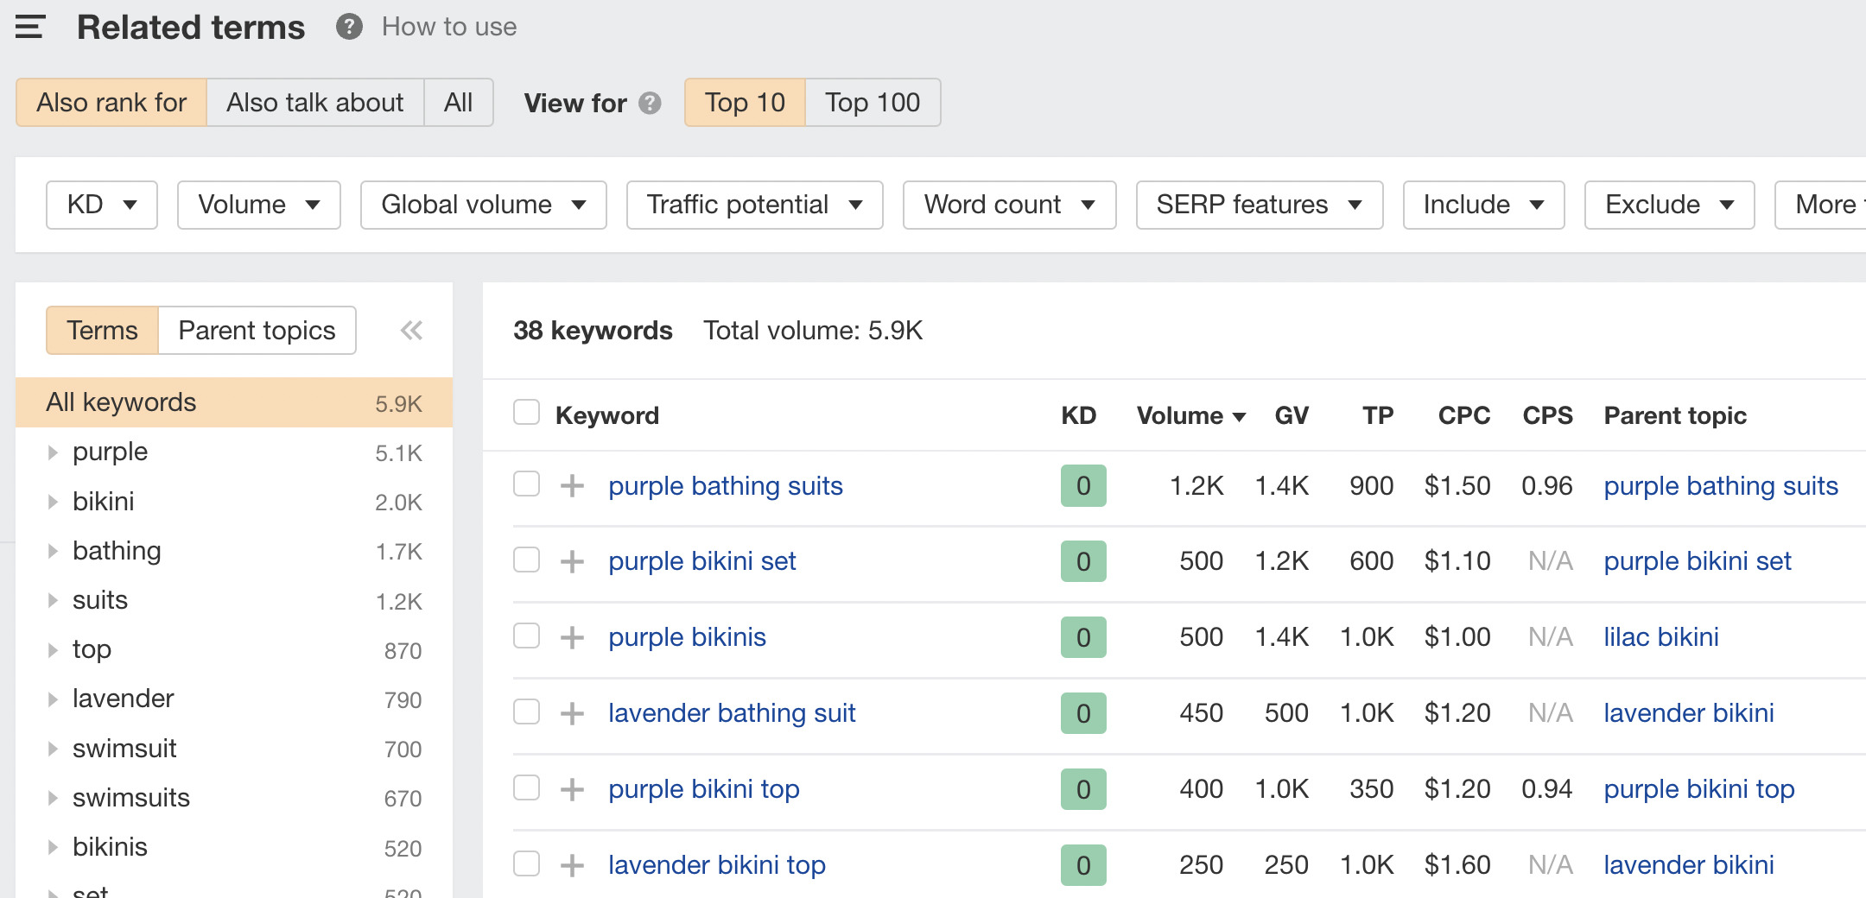1866x898 pixels.
Task: Click the View for question mark icon
Action: tap(649, 103)
